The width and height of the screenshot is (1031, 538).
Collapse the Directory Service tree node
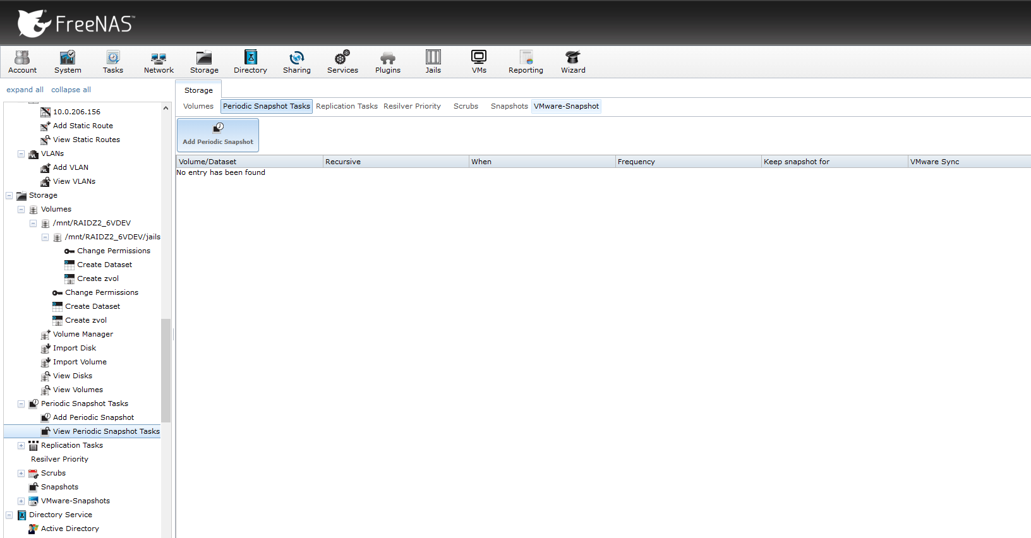[x=9, y=515]
